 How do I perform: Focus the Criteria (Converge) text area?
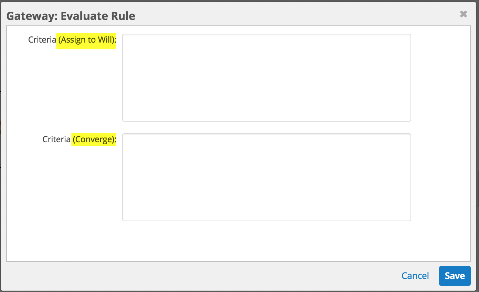tap(266, 177)
